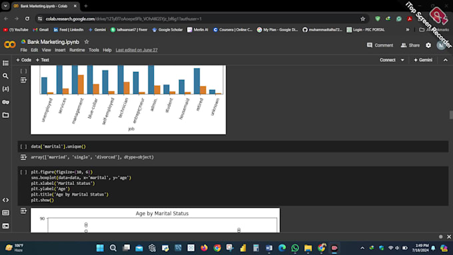Open the Last edited on June 27 link
Viewport: 453px width, 255px height.
click(x=137, y=50)
